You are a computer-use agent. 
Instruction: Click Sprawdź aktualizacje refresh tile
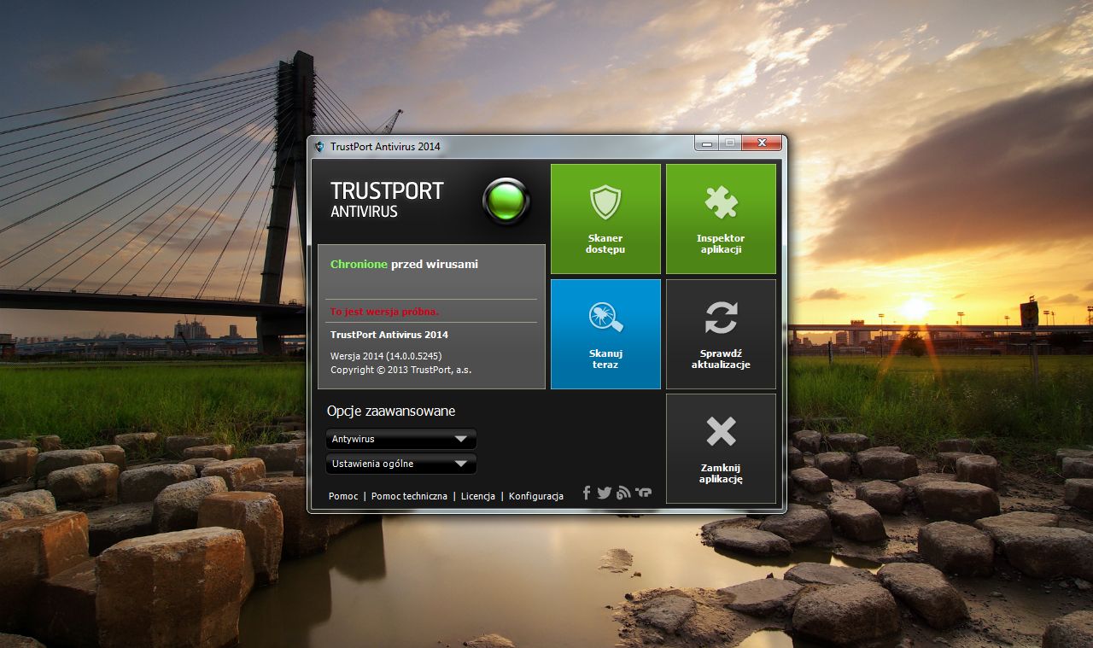(721, 334)
